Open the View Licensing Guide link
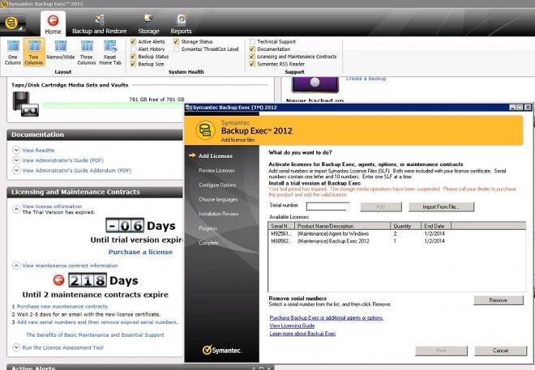The width and height of the screenshot is (535, 370). pyautogui.click(x=292, y=325)
